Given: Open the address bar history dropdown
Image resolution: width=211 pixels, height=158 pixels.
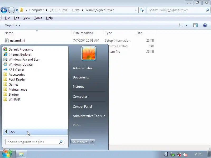Looking at the screenshot, I should (x=136, y=10).
